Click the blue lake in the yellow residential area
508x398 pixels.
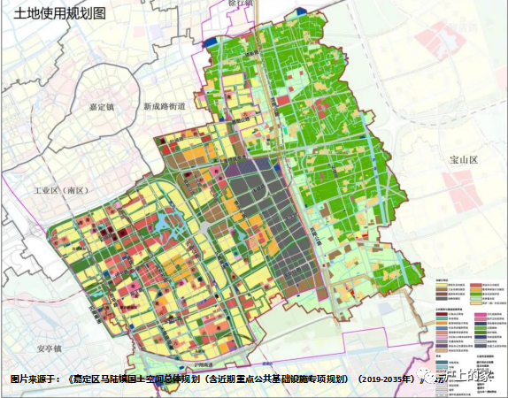click(x=169, y=225)
